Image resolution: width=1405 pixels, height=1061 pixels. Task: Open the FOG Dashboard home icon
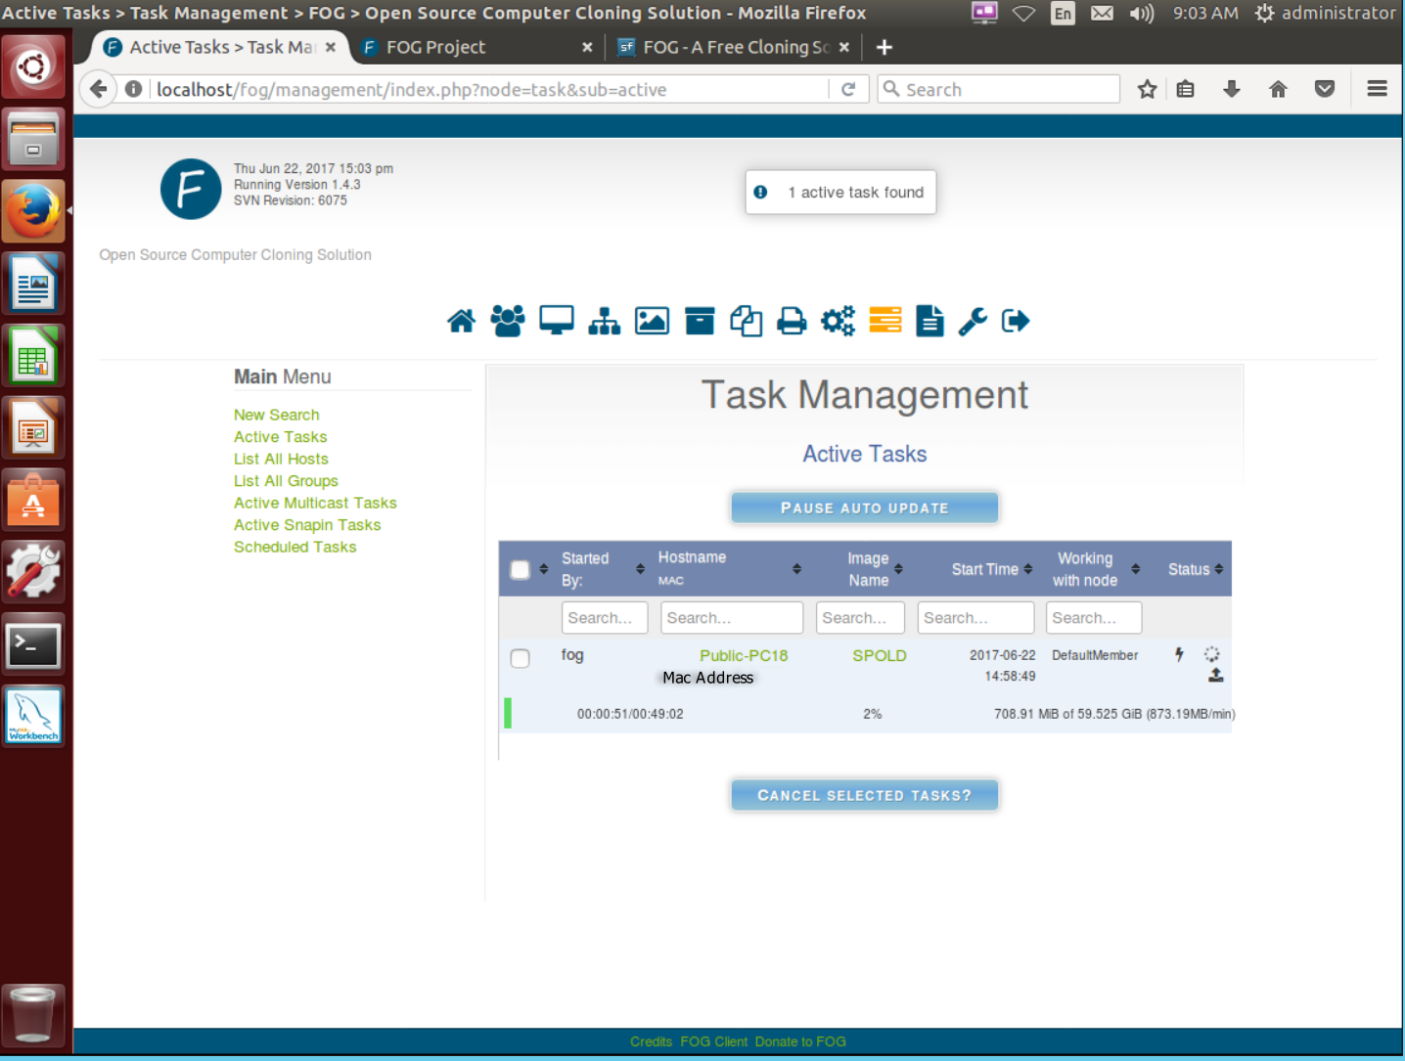461,320
